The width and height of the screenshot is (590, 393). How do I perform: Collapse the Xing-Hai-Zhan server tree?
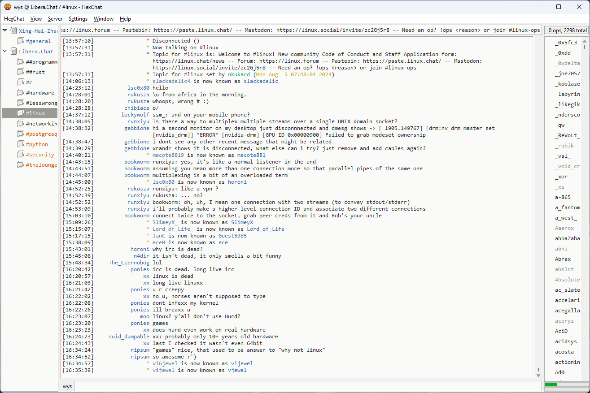(5, 30)
